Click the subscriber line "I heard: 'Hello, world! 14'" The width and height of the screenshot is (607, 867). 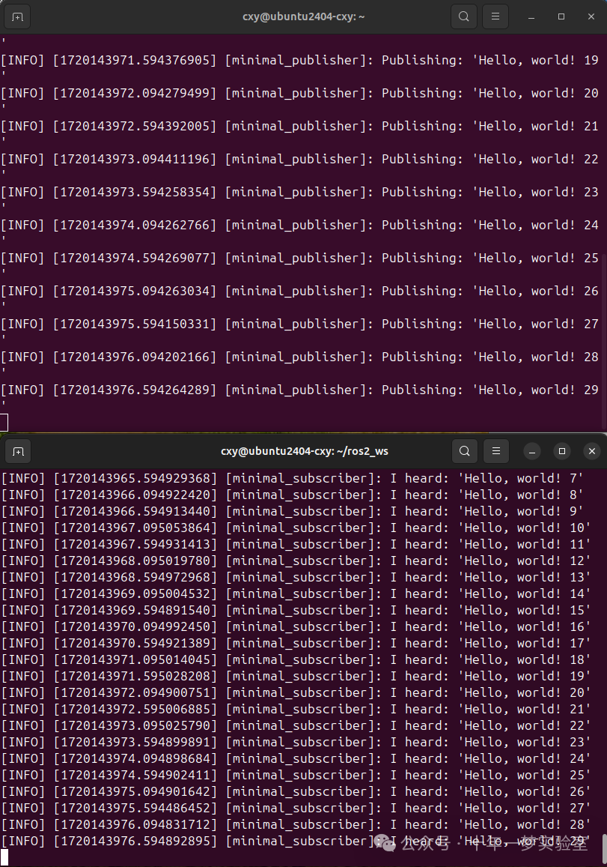pos(296,594)
